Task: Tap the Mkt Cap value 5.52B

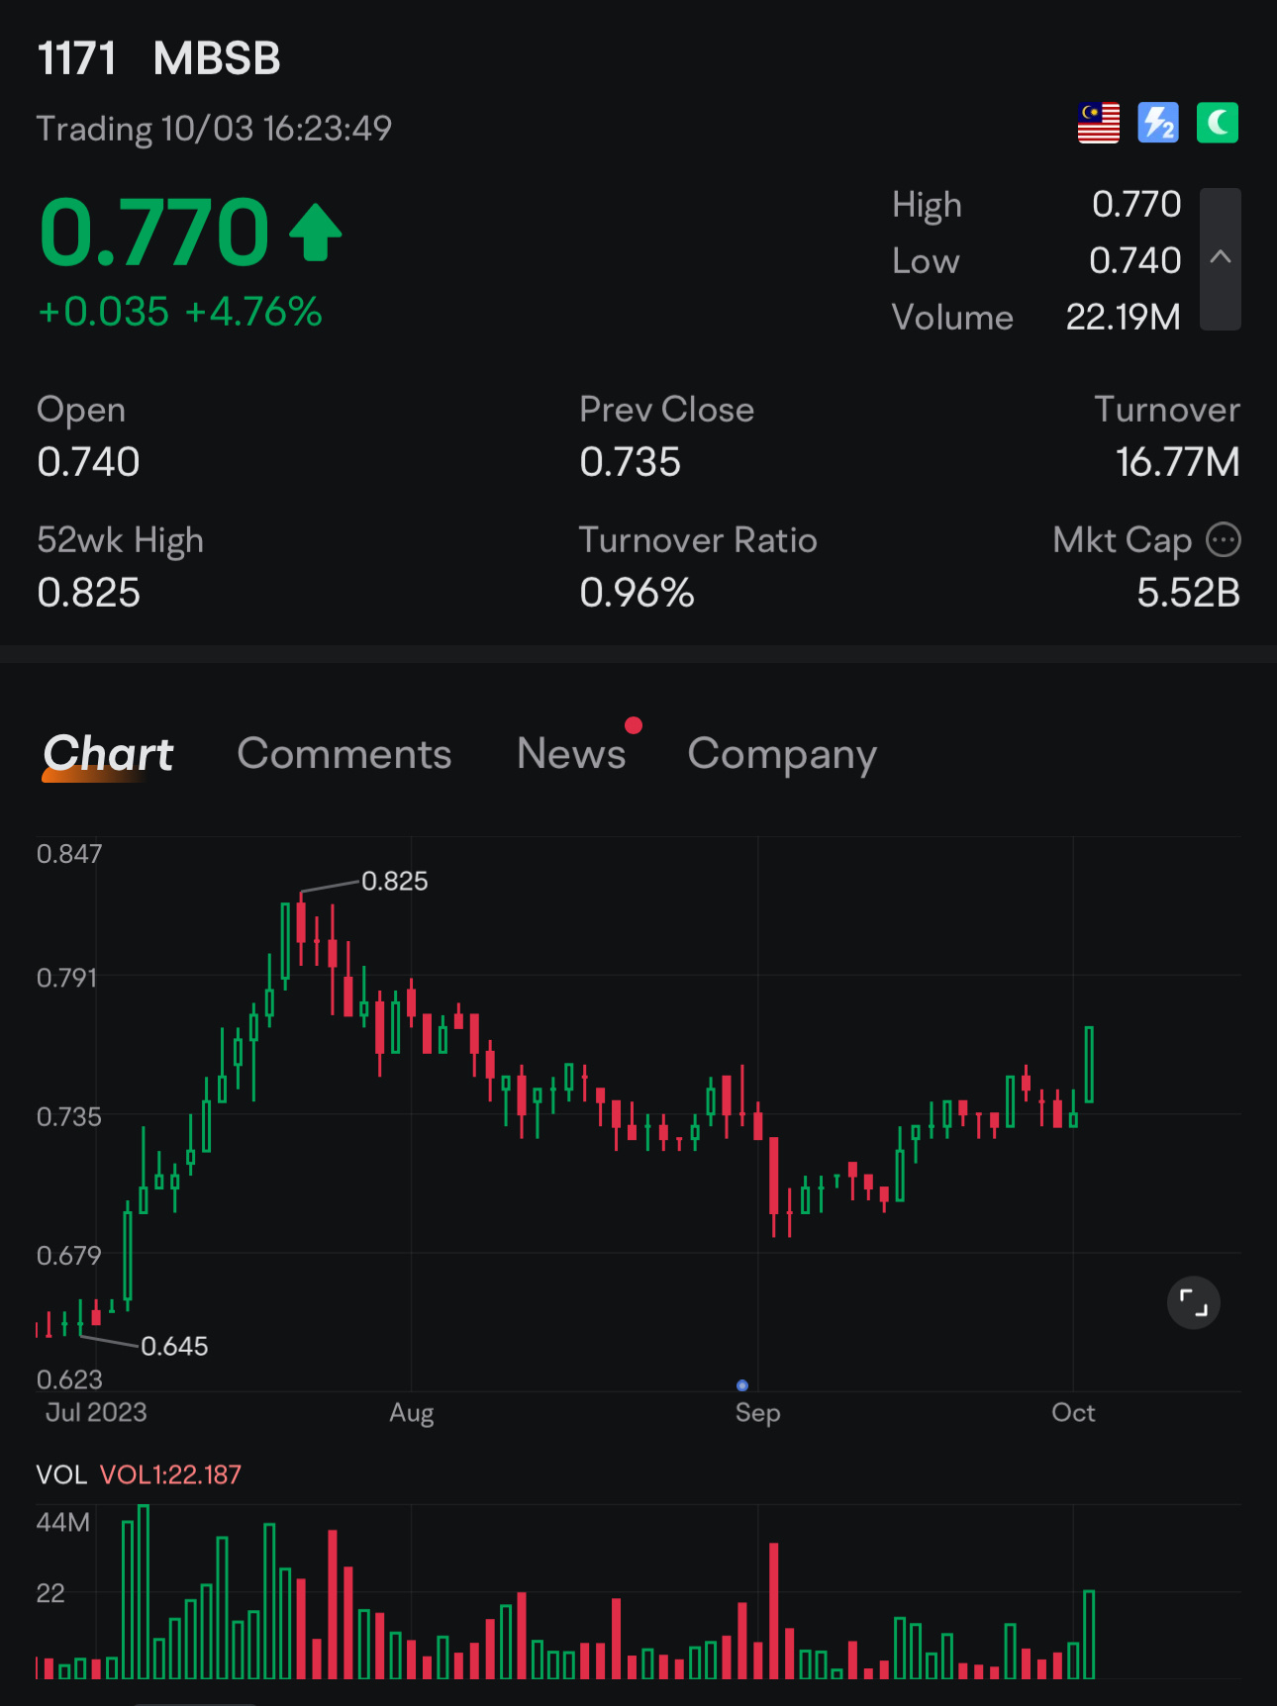Action: point(1188,593)
